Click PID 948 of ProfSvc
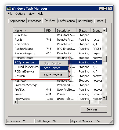The height and width of the screenshot is (130, 119). (x=49, y=90)
